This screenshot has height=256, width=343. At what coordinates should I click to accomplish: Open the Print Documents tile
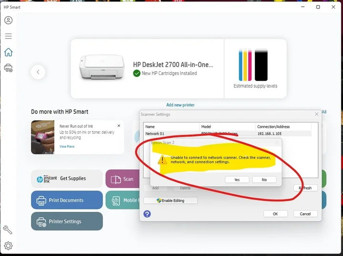click(67, 200)
